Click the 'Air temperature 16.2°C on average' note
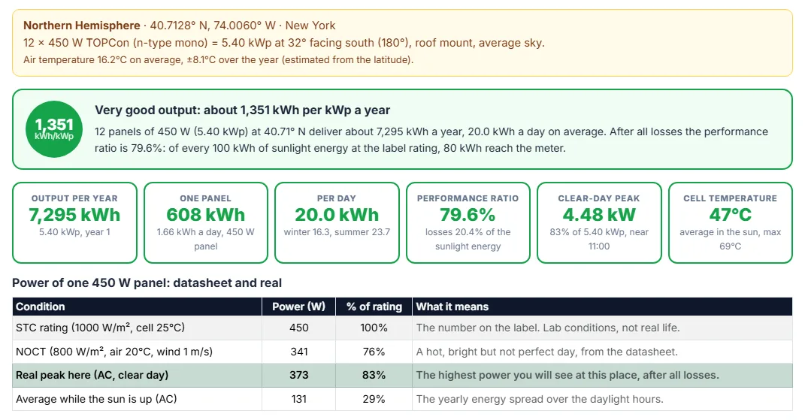 tap(218, 59)
